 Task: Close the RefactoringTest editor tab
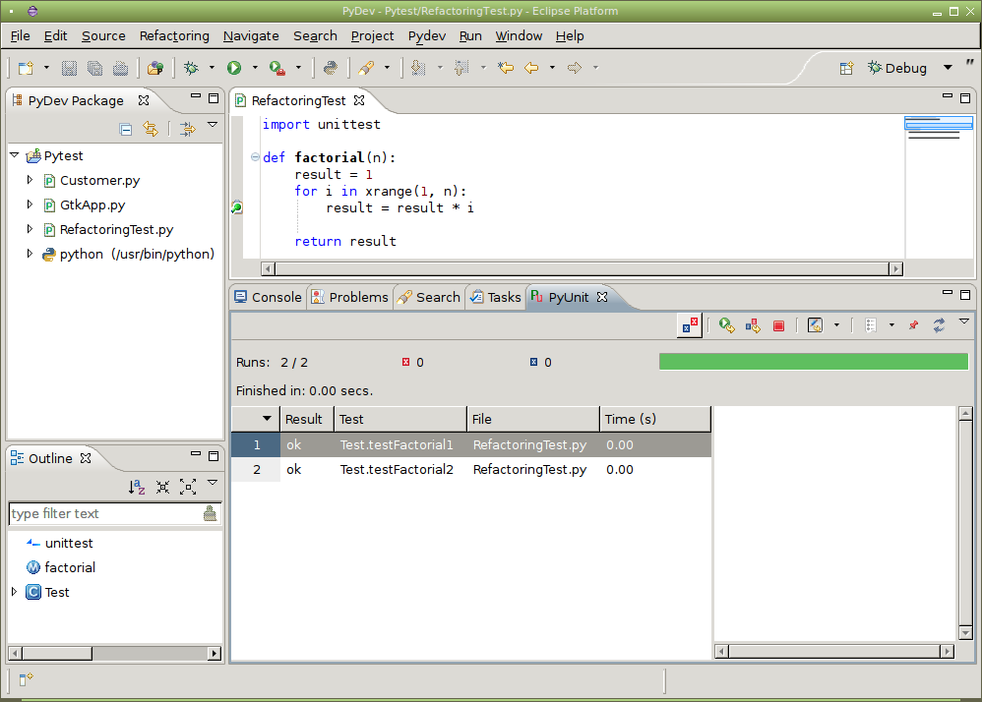tap(359, 100)
